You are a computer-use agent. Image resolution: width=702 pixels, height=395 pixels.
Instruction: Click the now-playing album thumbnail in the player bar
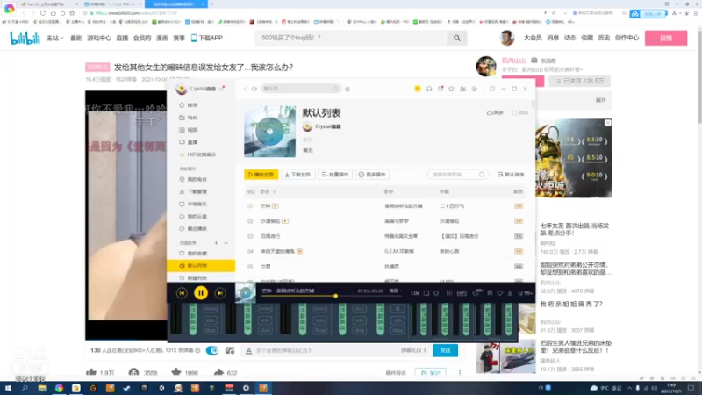(246, 293)
